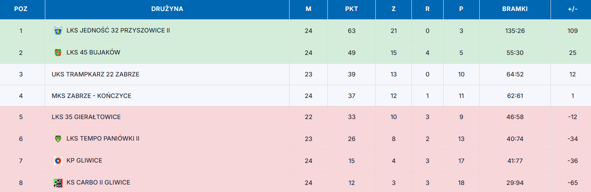This screenshot has height=192, width=591.
Task: Click the KP Gliwice team logo
Action: [58, 160]
